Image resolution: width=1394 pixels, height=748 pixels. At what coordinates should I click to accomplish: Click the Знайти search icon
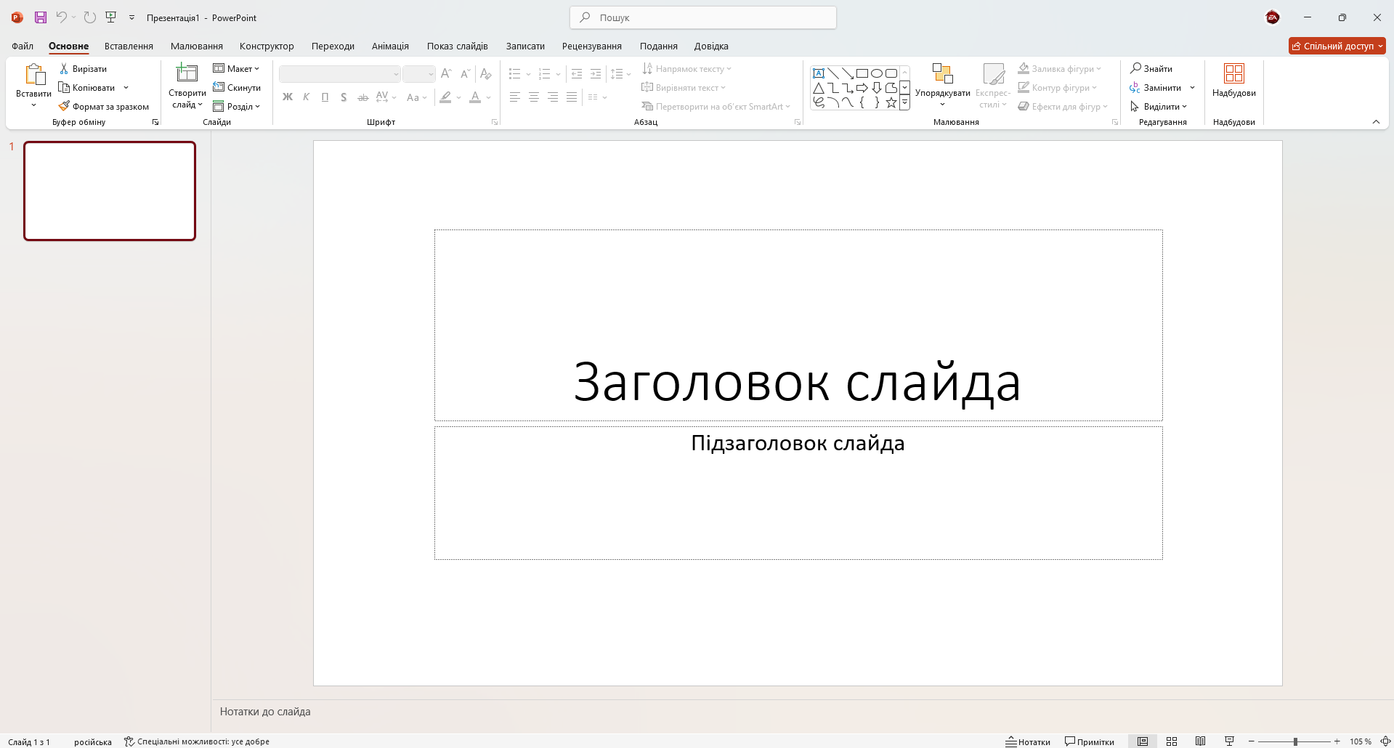pyautogui.click(x=1151, y=69)
